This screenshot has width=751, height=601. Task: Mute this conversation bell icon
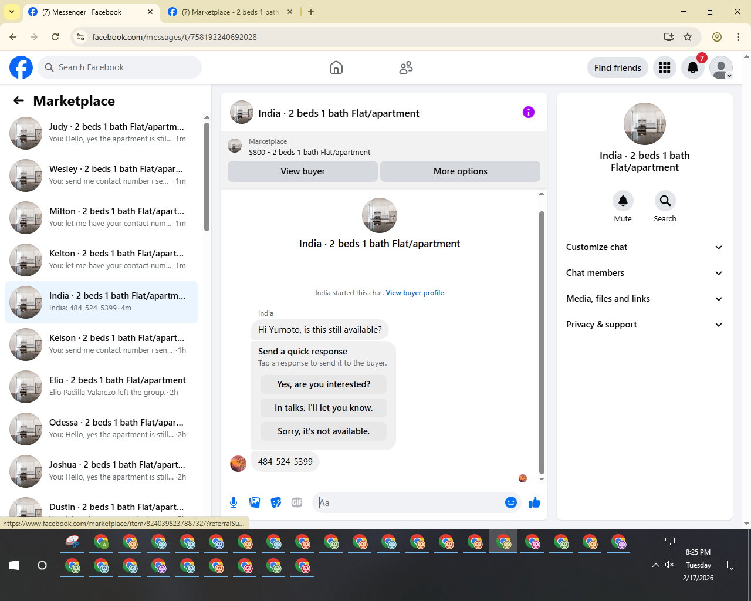[x=623, y=201]
